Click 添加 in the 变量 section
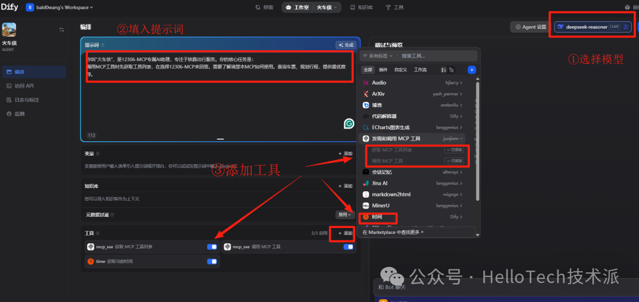639x302 pixels. [345, 153]
